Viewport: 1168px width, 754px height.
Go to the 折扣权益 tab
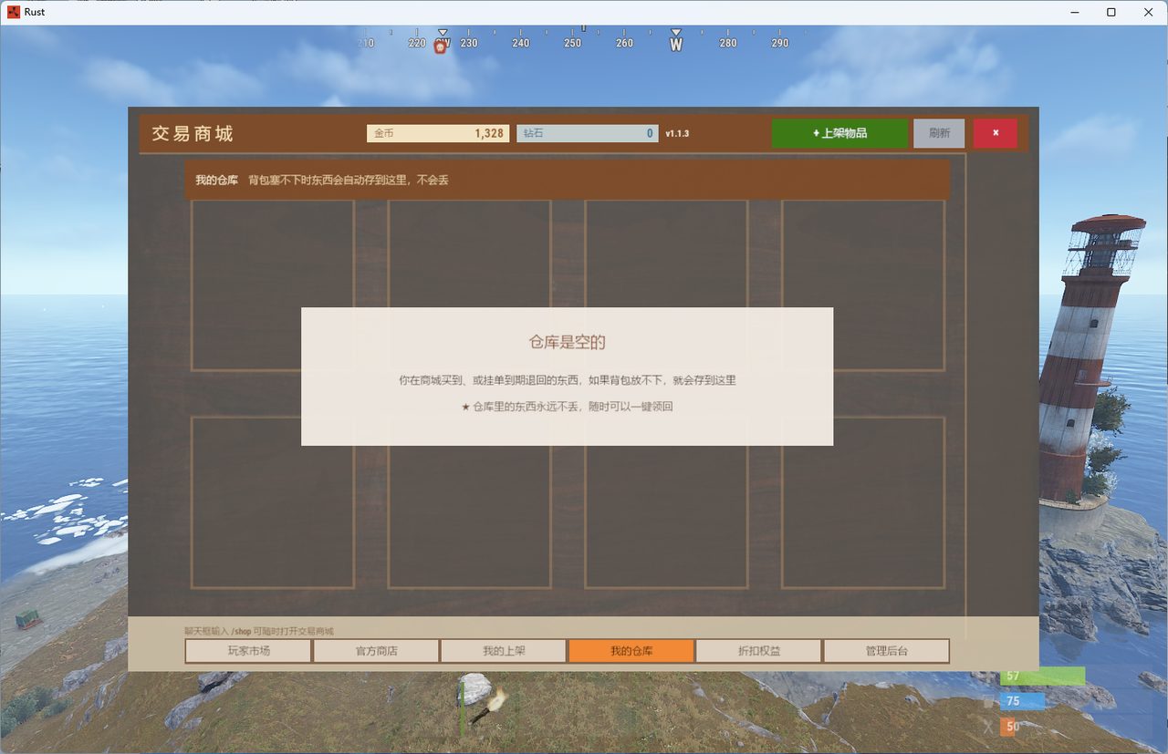pyautogui.click(x=759, y=651)
